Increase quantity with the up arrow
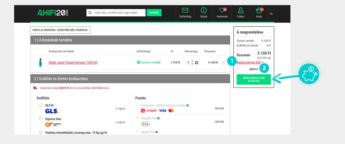Screen dimensions: 345x144 pyautogui.click(x=192, y=61)
